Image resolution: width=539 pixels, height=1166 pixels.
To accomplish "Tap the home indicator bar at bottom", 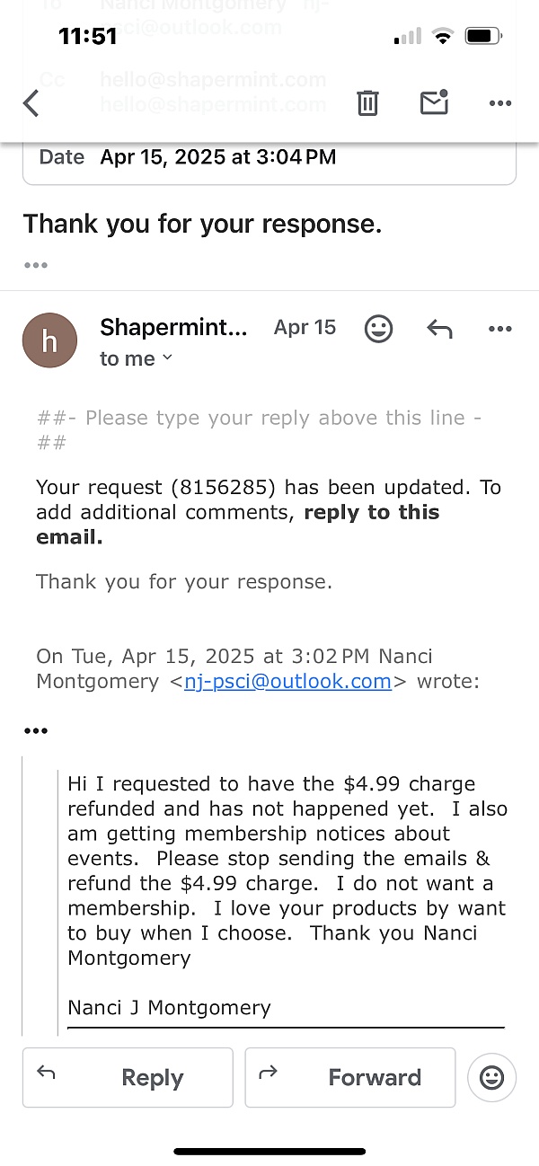I will coord(269,1151).
